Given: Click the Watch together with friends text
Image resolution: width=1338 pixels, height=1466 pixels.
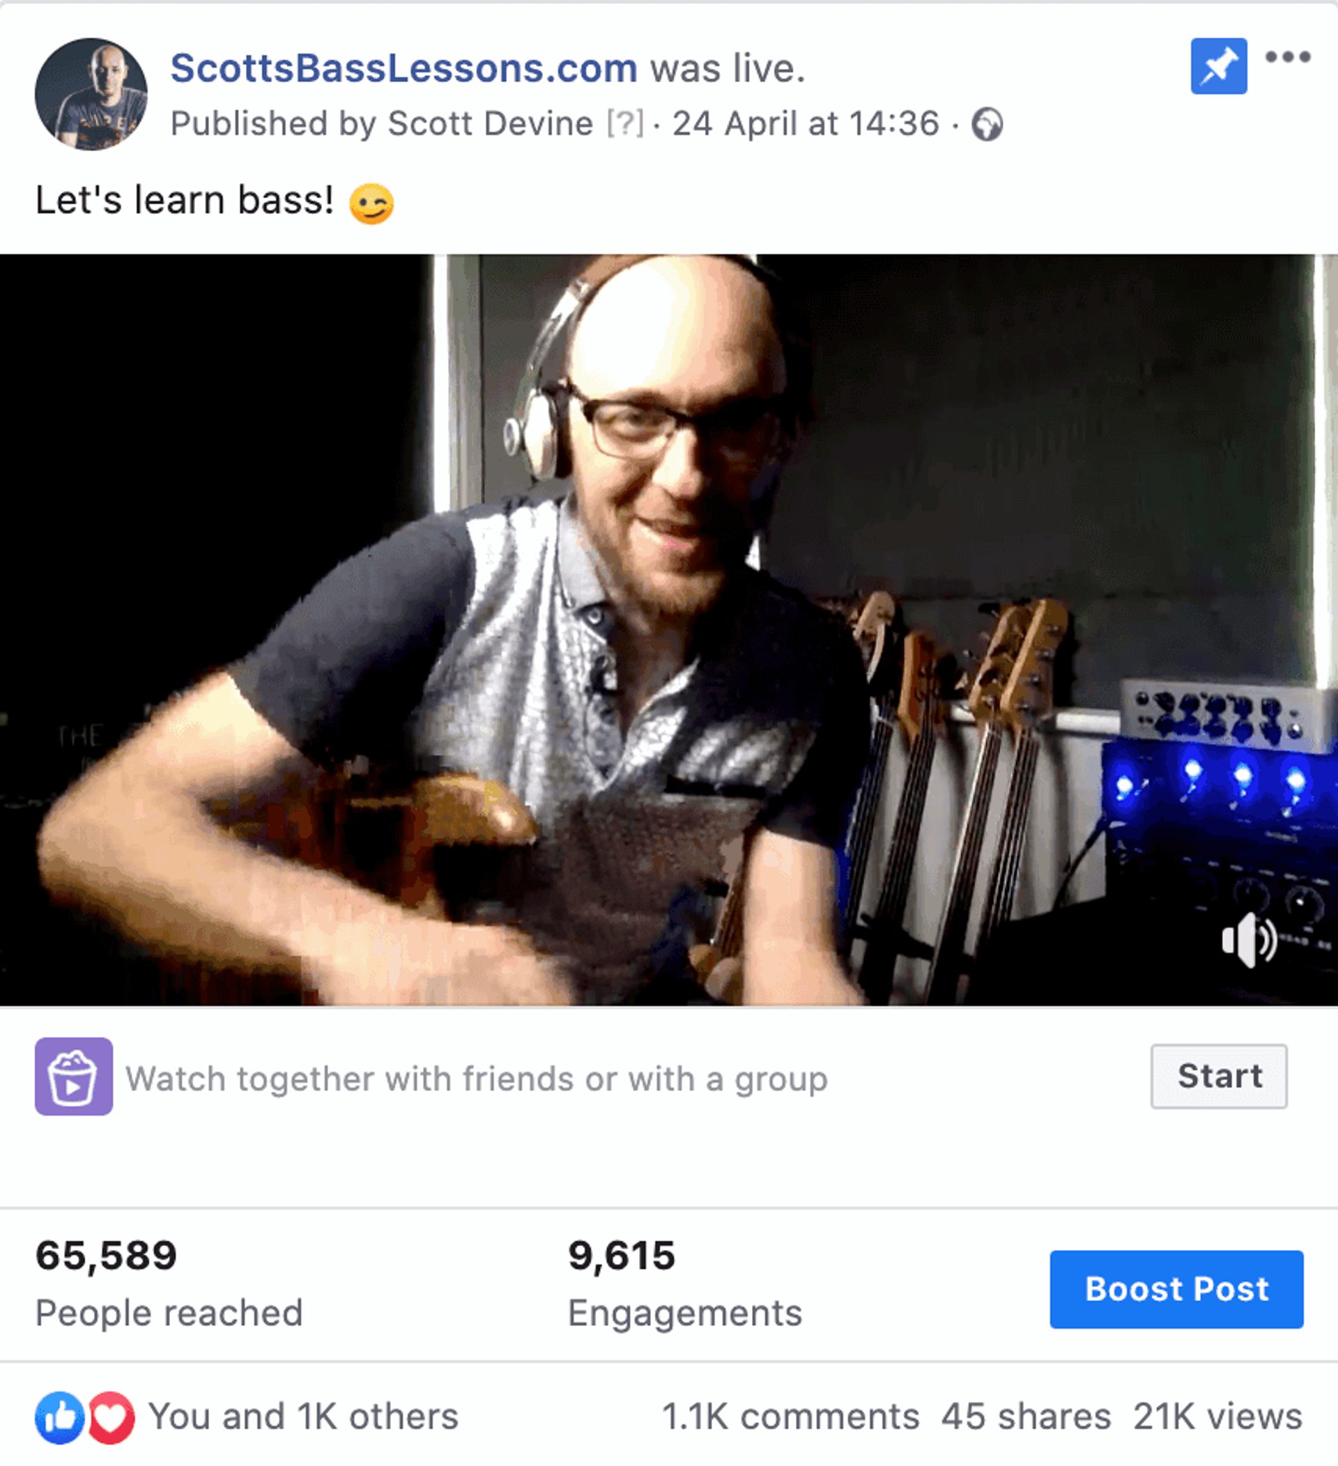Looking at the screenshot, I should (476, 1079).
